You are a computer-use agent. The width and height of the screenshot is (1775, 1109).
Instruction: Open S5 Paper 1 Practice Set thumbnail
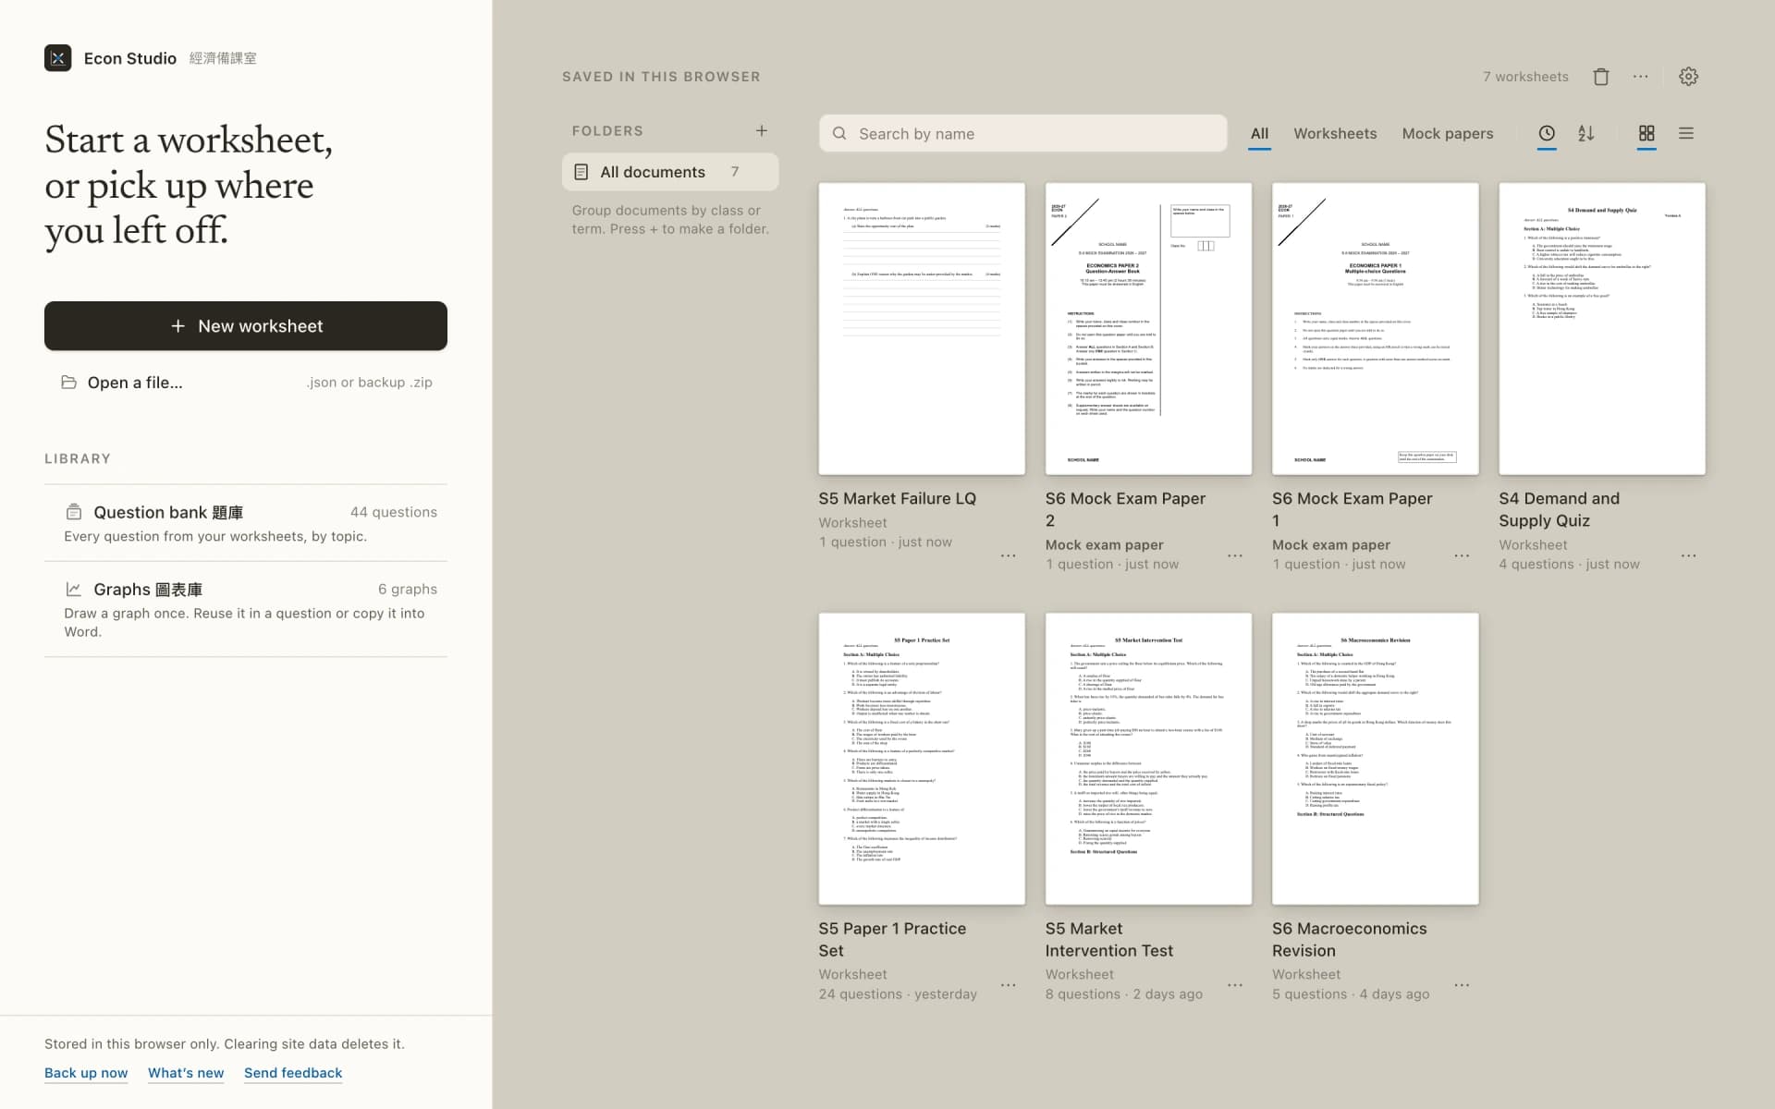(922, 759)
